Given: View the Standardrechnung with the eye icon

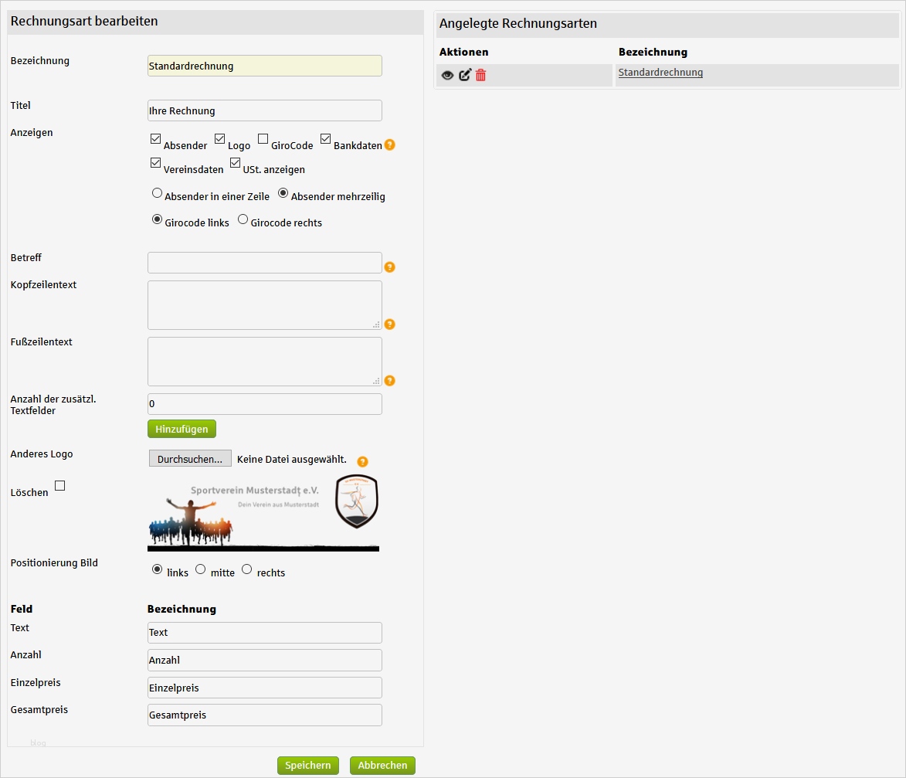Looking at the screenshot, I should pyautogui.click(x=447, y=75).
